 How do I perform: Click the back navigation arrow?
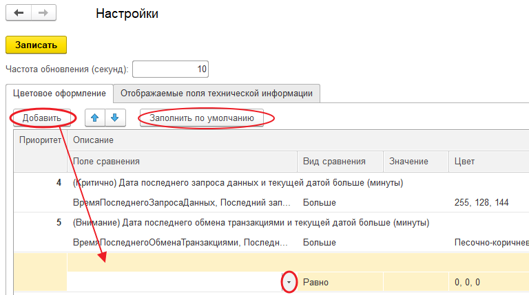[19, 13]
